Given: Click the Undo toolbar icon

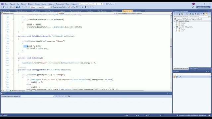Looking at the screenshot, I should pos(23,7).
